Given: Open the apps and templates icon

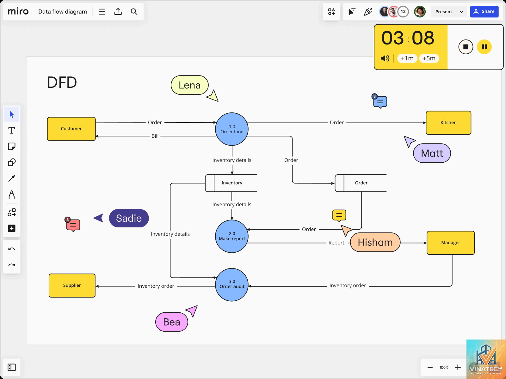Looking at the screenshot, I should (x=331, y=12).
